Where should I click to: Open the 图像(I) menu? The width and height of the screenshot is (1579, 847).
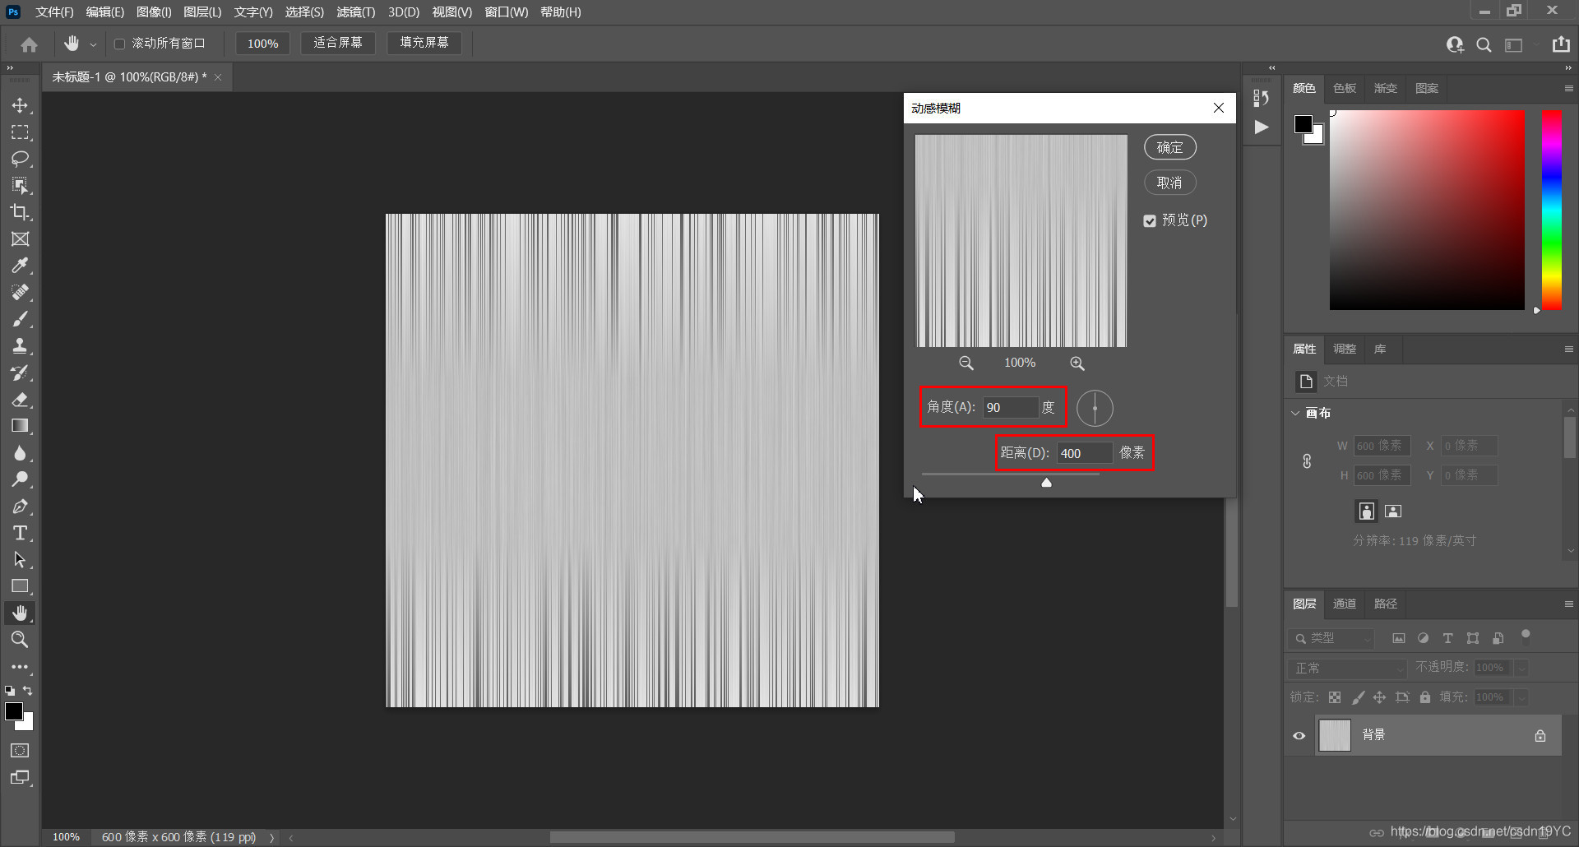pos(154,12)
